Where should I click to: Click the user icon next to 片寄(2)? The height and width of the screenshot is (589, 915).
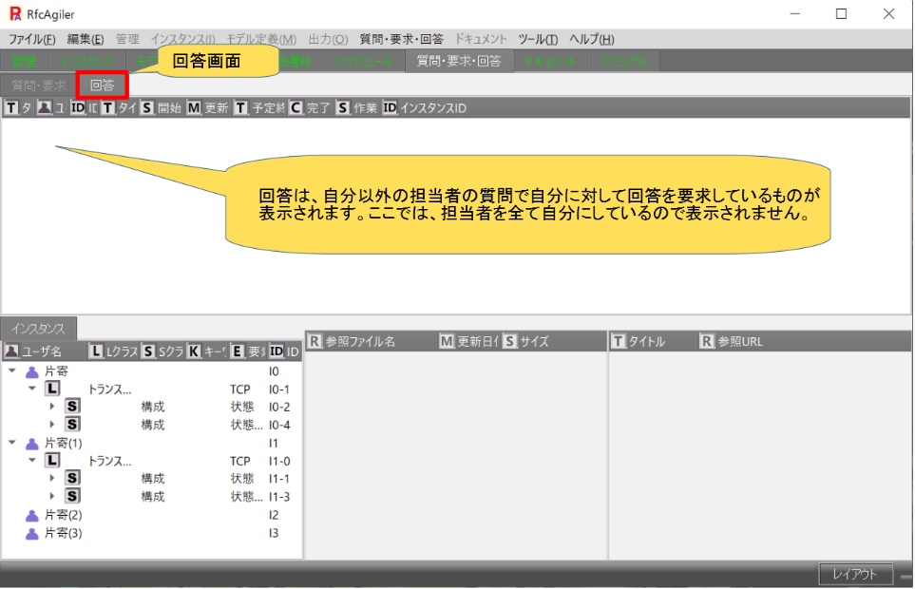[x=32, y=515]
